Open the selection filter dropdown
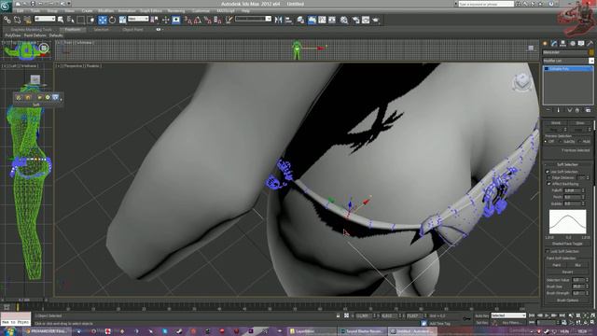This screenshot has width=597, height=336. click(x=45, y=19)
